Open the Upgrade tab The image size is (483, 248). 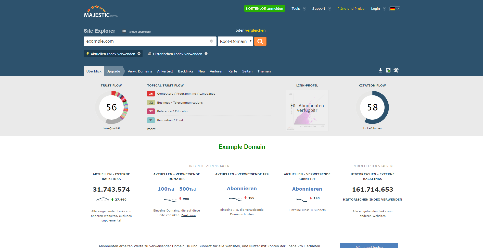[x=113, y=71]
